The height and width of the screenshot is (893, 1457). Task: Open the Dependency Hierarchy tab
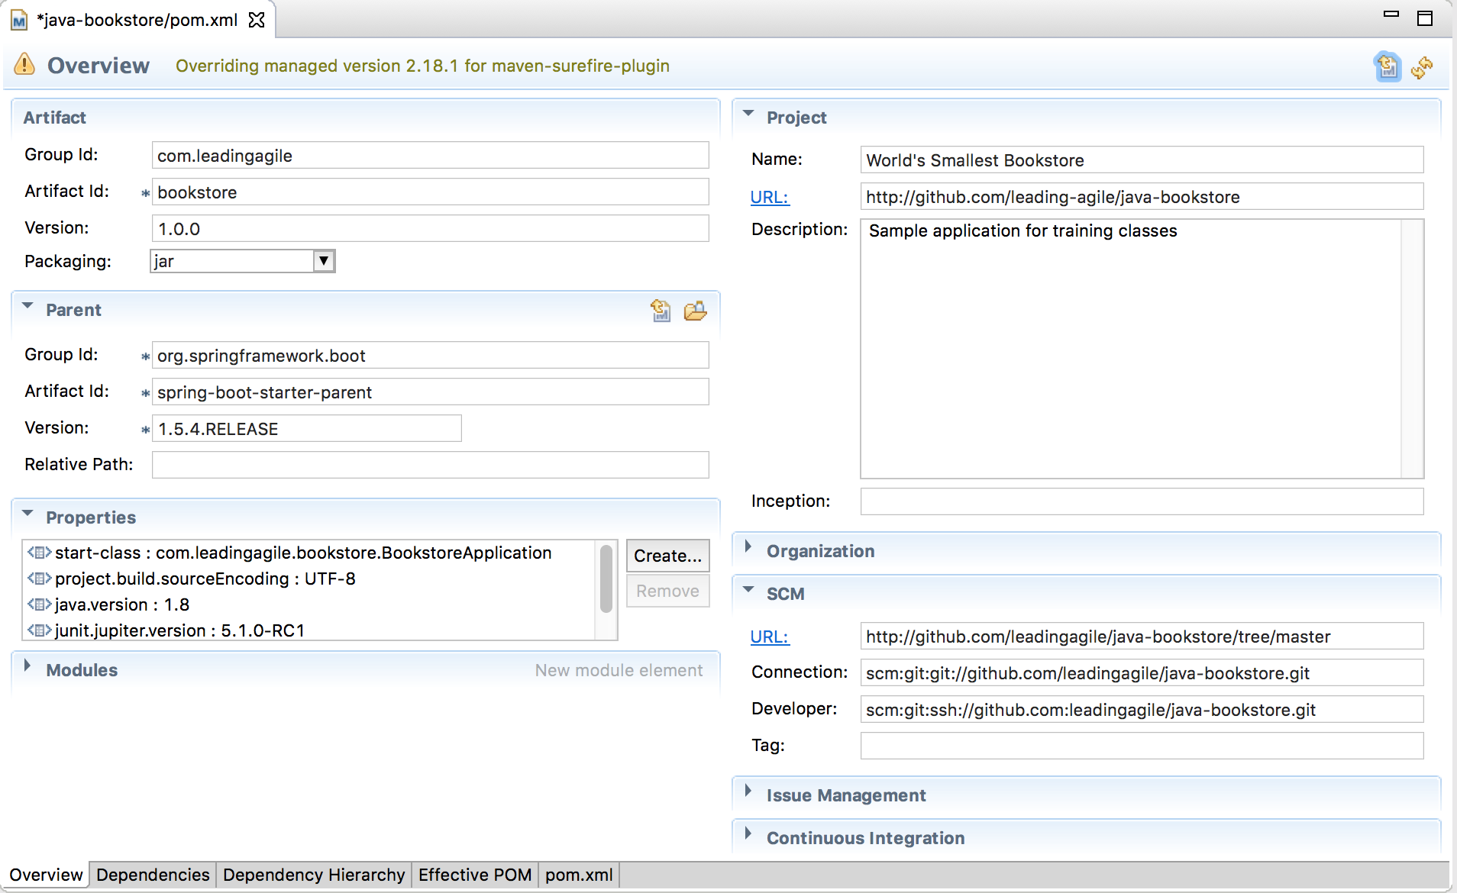(314, 875)
